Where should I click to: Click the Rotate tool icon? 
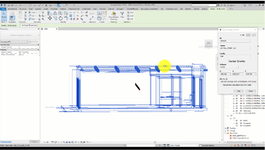61,18
